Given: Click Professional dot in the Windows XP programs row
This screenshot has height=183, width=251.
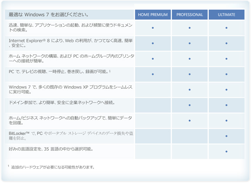Looking at the screenshot, I should click(190, 90).
